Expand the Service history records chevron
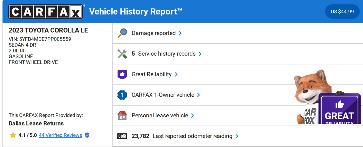 tap(200, 54)
